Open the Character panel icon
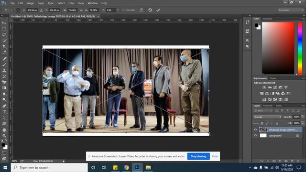 [247, 40]
